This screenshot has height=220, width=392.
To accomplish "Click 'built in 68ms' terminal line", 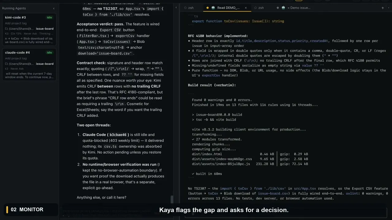I will 207,174.
